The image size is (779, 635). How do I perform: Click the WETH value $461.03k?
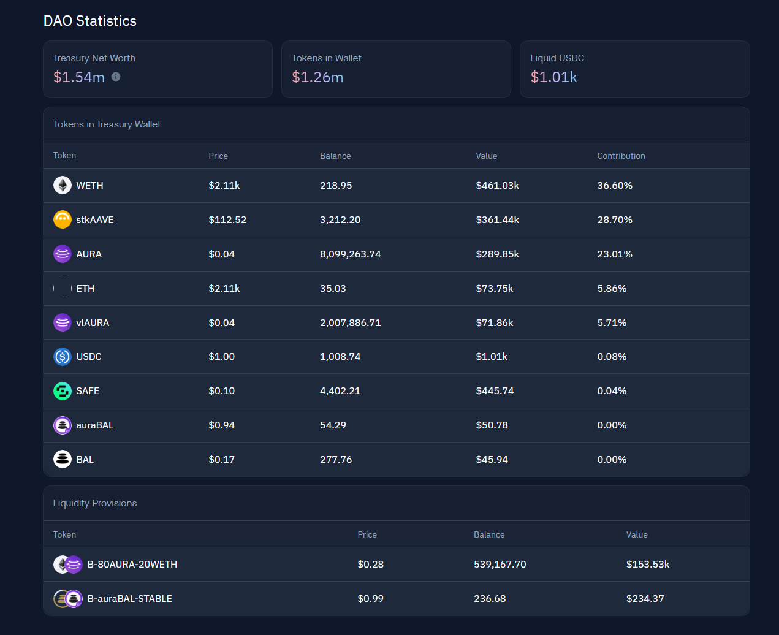[x=497, y=185]
